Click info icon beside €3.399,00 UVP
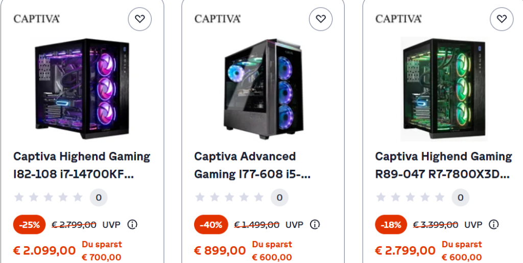Image resolution: width=523 pixels, height=263 pixels. click(x=494, y=225)
